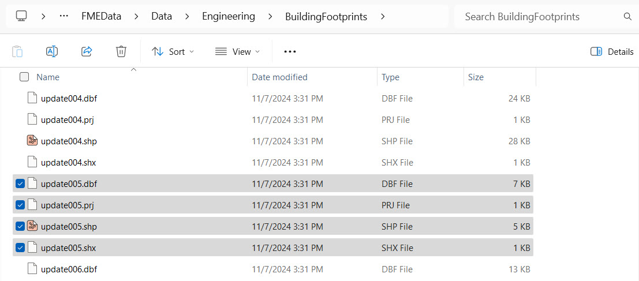
Task: Toggle the select-all checkbox by Name
Action: [24, 77]
